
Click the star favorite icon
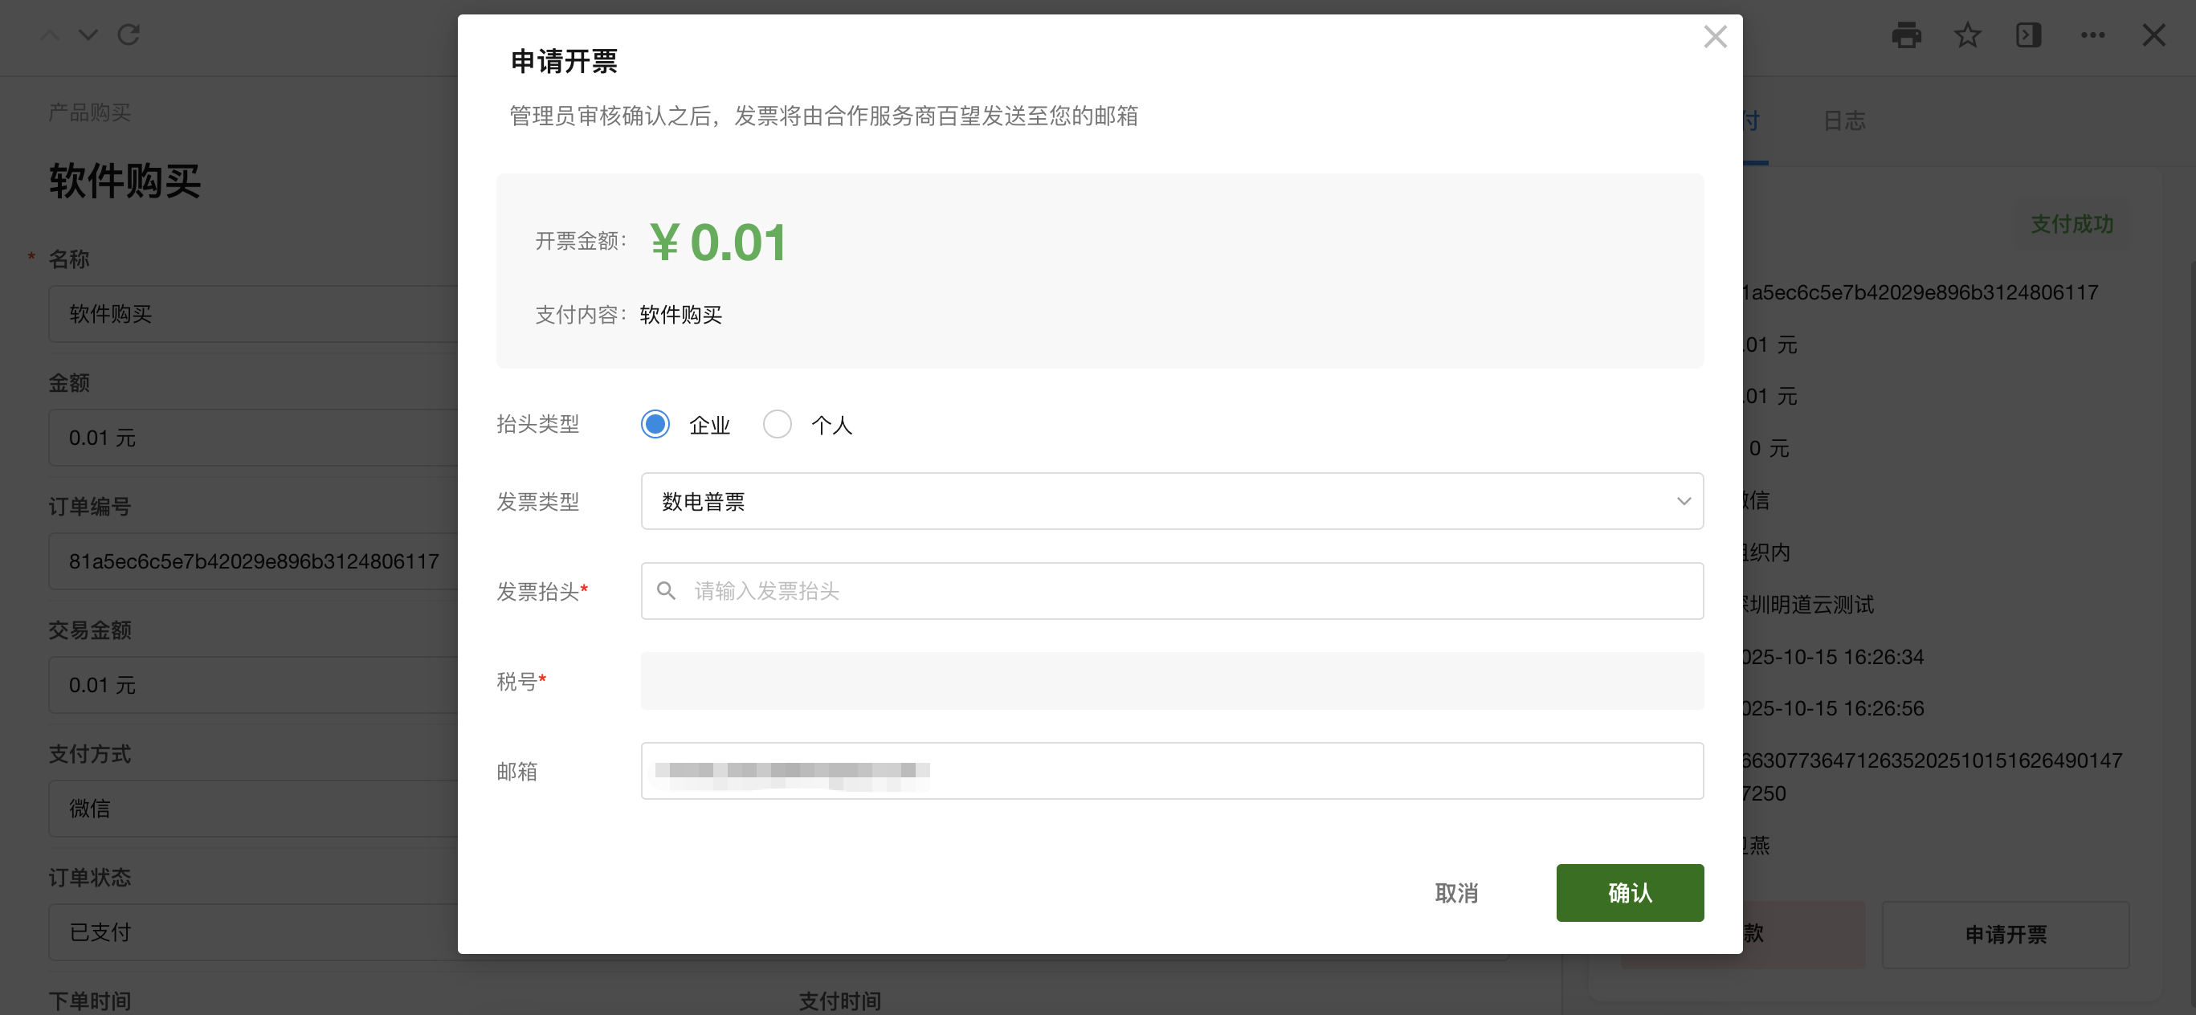(1967, 35)
